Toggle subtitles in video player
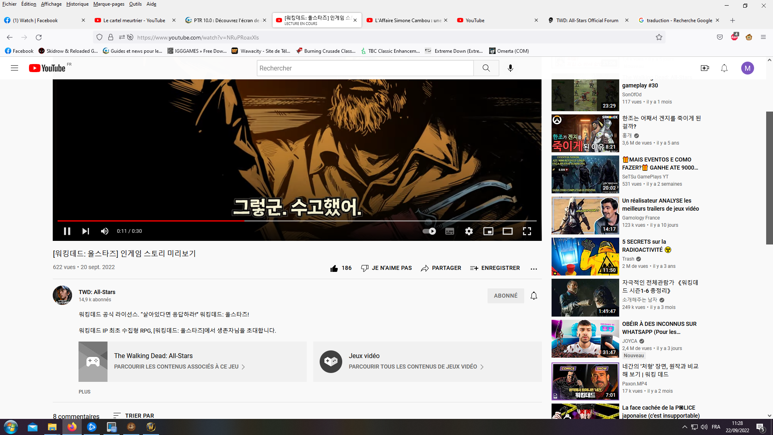The image size is (773, 435). [450, 231]
